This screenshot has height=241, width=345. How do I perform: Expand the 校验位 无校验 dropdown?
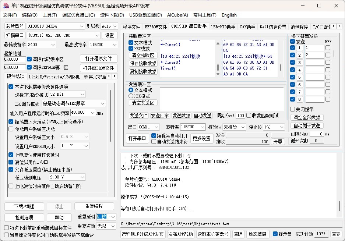(243, 127)
